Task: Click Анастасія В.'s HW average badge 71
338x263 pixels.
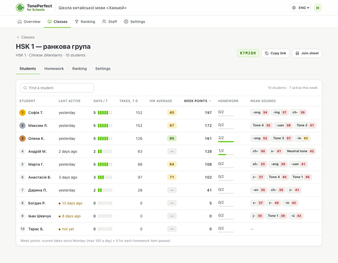Action: tap(172, 177)
